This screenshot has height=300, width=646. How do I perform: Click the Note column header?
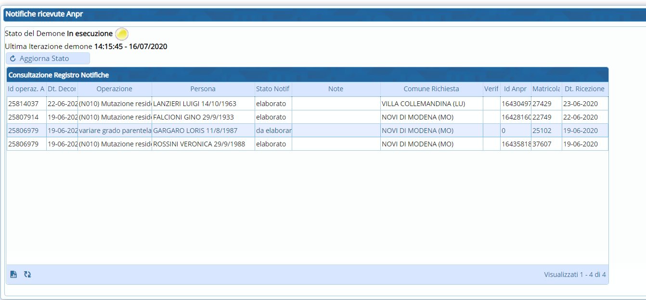336,89
